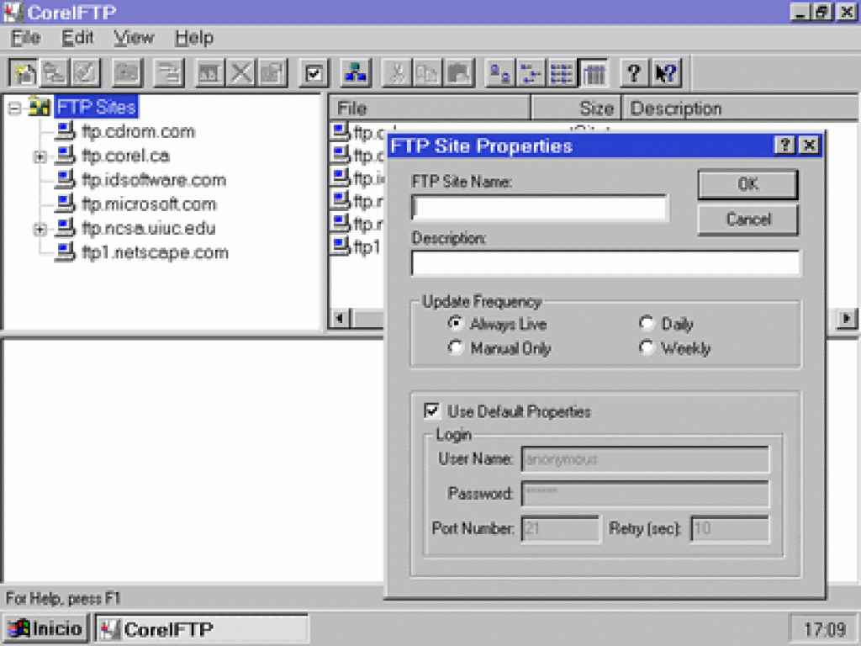
Task: Activate the context help pointer icon
Action: tap(665, 73)
